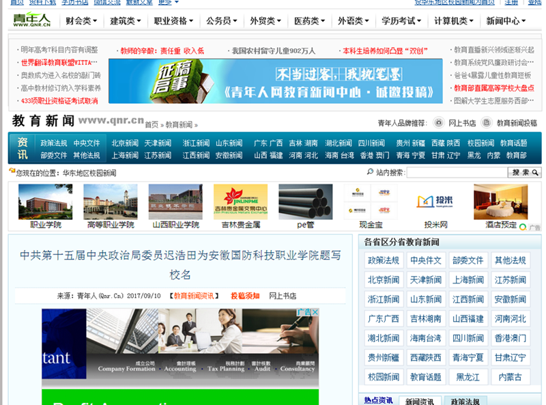Click the 搜索 search button
The height and width of the screenshot is (405, 546).
(x=525, y=173)
